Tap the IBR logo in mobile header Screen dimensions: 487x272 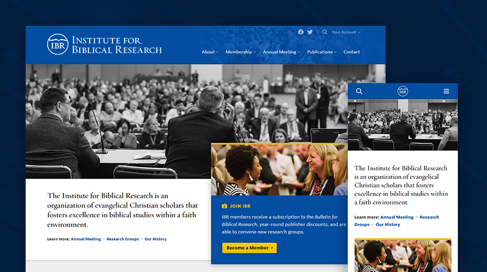point(403,91)
